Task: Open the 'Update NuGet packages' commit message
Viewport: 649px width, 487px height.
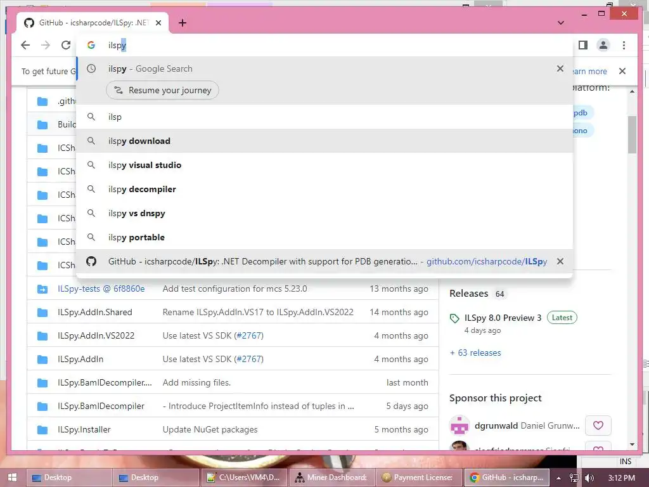Action: coord(210,429)
